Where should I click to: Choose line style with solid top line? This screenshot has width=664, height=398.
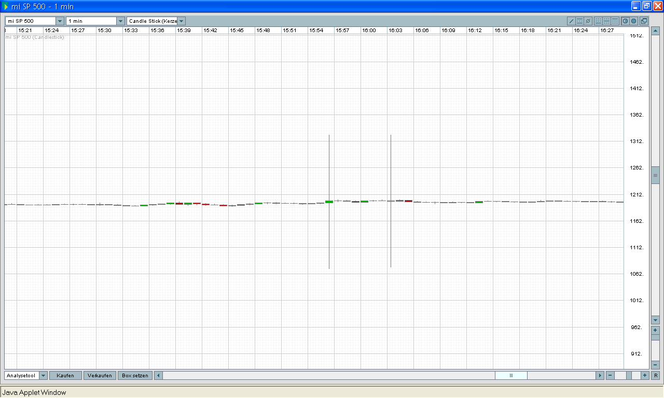coord(615,21)
